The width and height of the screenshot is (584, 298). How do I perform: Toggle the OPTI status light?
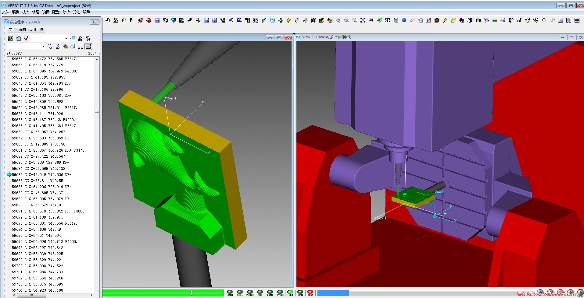[x=300, y=293]
